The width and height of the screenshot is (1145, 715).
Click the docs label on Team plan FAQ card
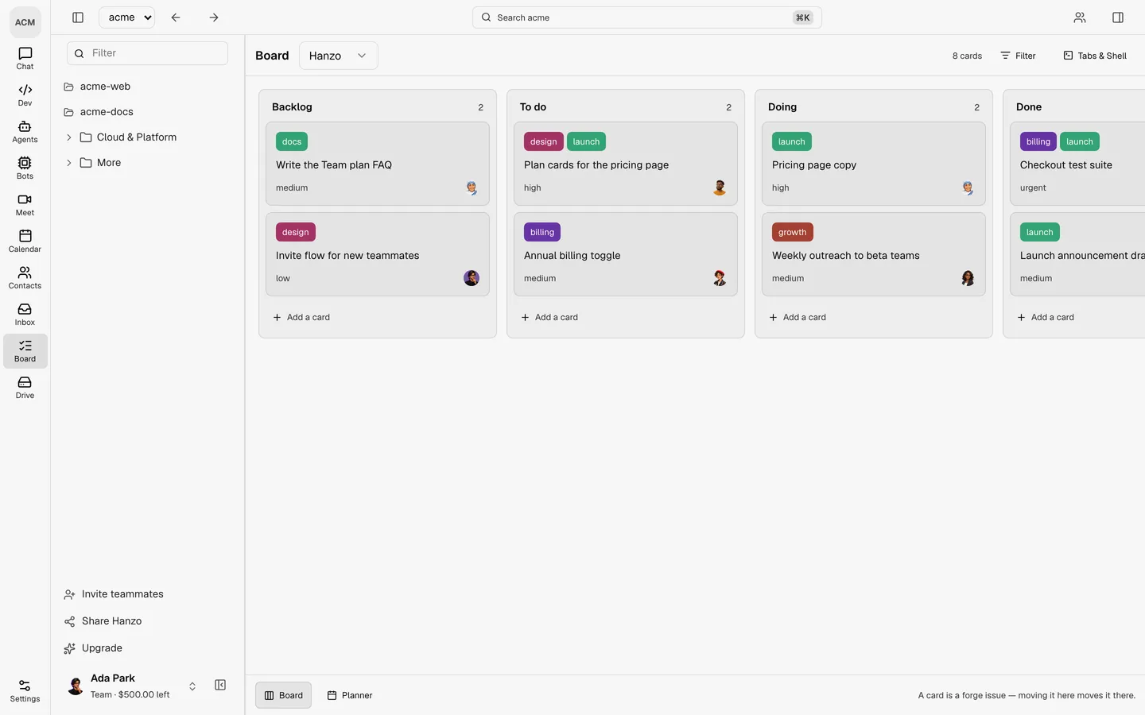click(292, 141)
